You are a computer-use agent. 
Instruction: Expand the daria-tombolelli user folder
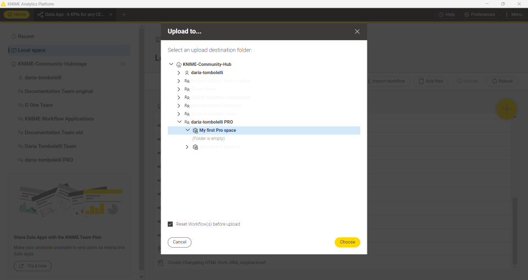coord(179,72)
